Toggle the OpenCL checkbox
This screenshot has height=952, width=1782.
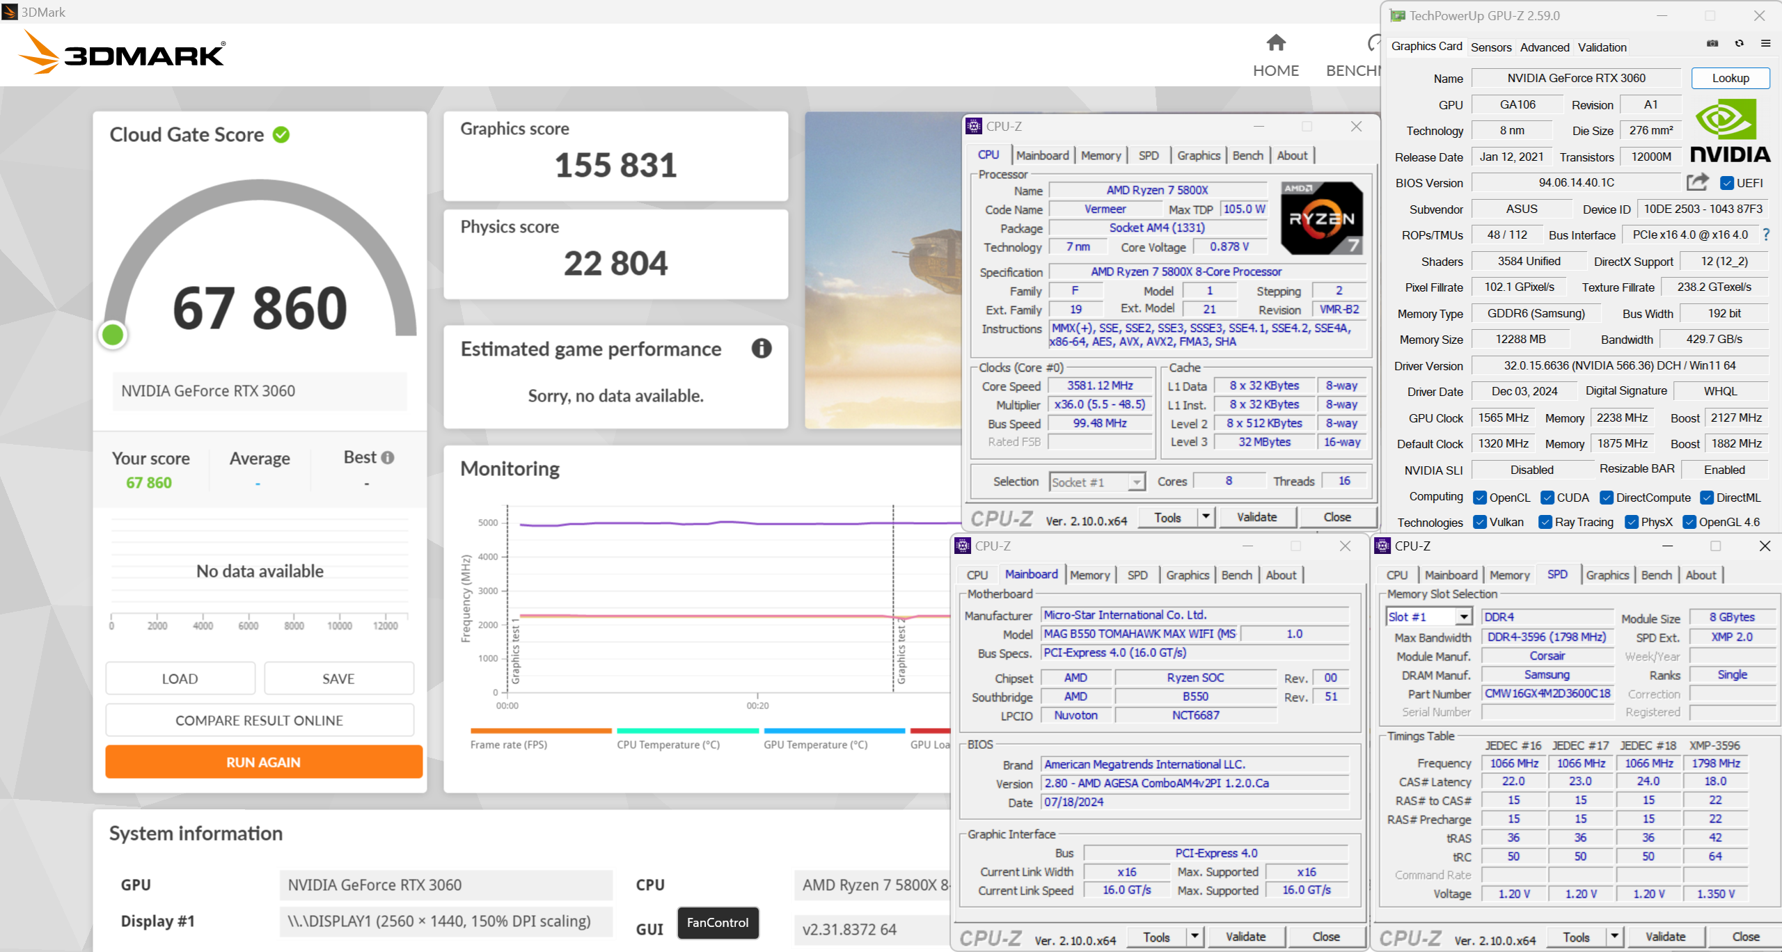pyautogui.click(x=1480, y=497)
